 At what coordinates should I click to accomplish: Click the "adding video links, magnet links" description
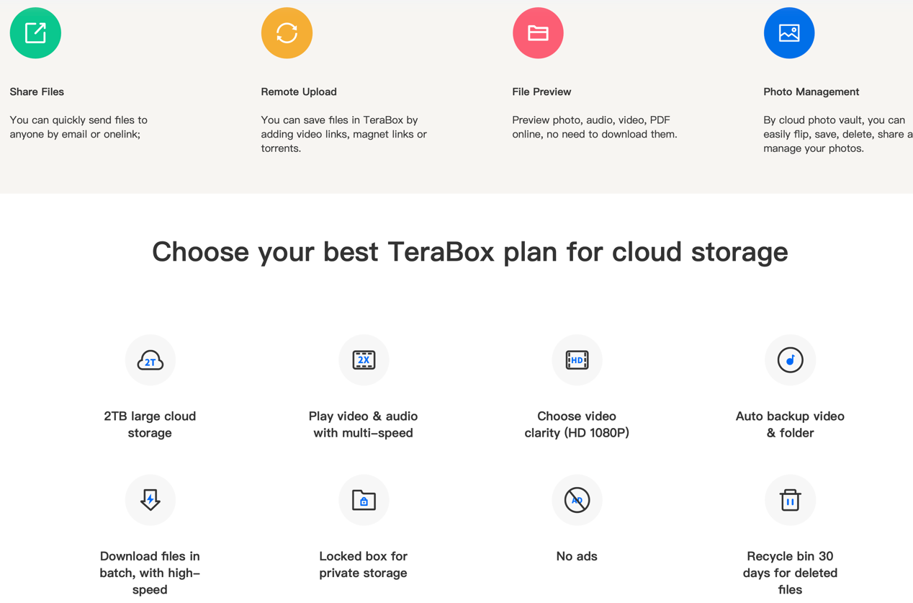tap(343, 134)
